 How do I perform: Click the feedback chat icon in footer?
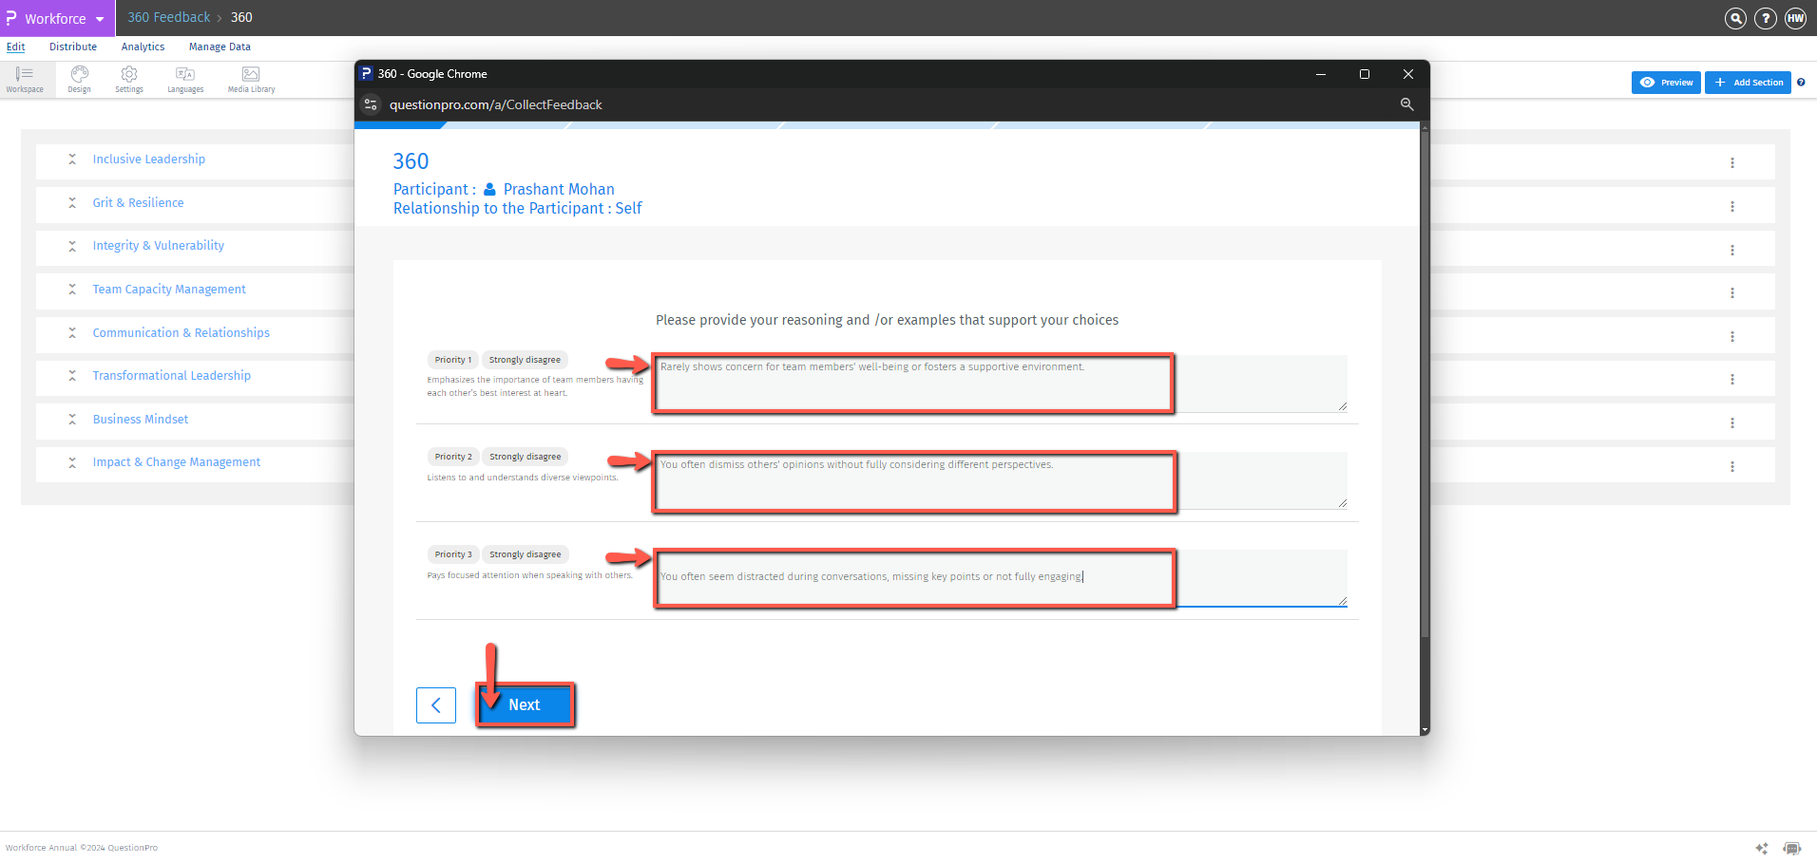pos(1792,848)
